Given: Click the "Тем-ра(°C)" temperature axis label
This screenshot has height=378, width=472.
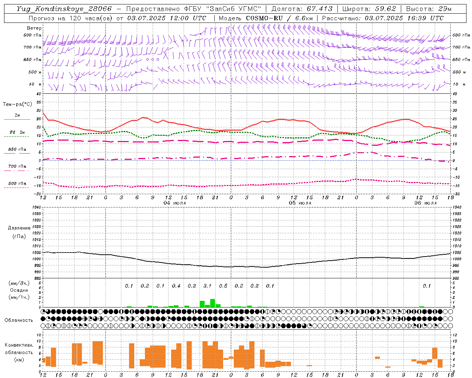Looking at the screenshot, I should coord(17,104).
